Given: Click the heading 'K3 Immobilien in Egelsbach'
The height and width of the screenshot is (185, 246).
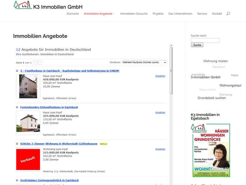Looking at the screenshot, I should [x=205, y=117].
